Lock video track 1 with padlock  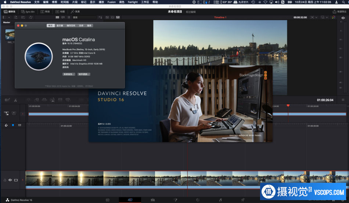pyautogui.click(x=5, y=180)
